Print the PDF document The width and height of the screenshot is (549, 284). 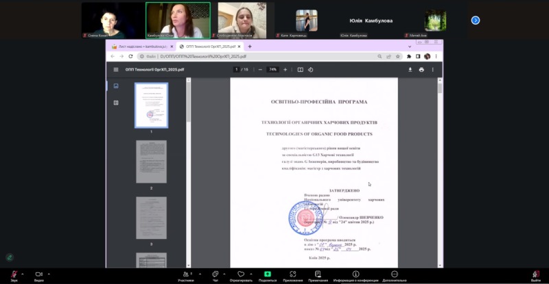tap(421, 69)
